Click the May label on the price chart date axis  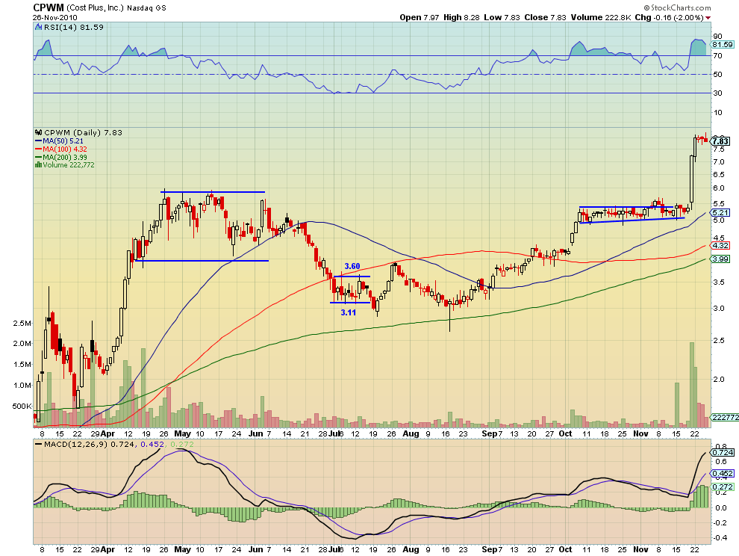coord(182,433)
